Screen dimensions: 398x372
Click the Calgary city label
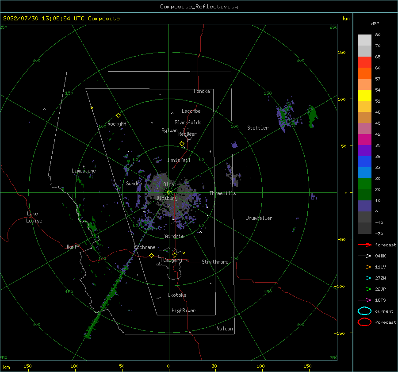(172, 260)
